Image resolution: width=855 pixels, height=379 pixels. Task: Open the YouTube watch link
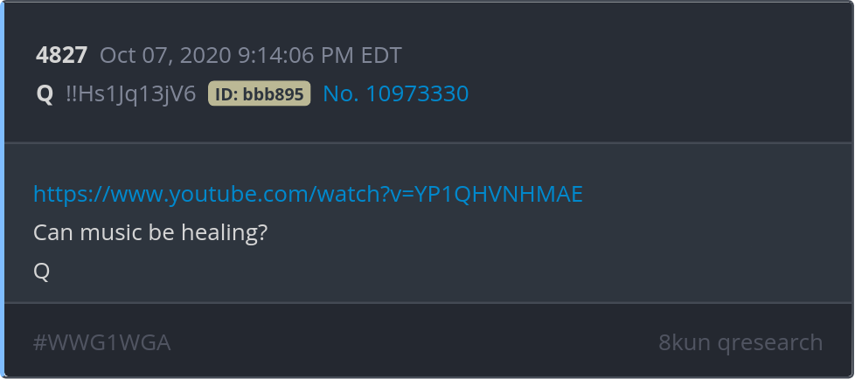[308, 194]
